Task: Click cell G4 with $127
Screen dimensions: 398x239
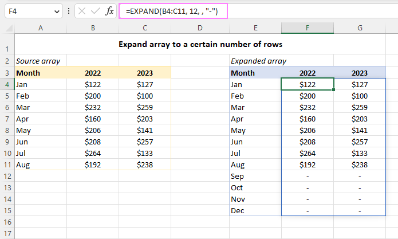Action: pyautogui.click(x=360, y=84)
